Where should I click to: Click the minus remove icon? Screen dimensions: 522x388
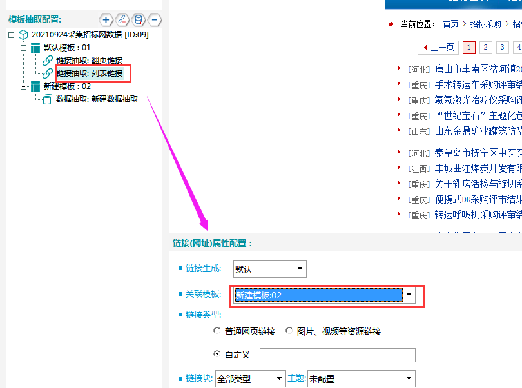click(155, 20)
